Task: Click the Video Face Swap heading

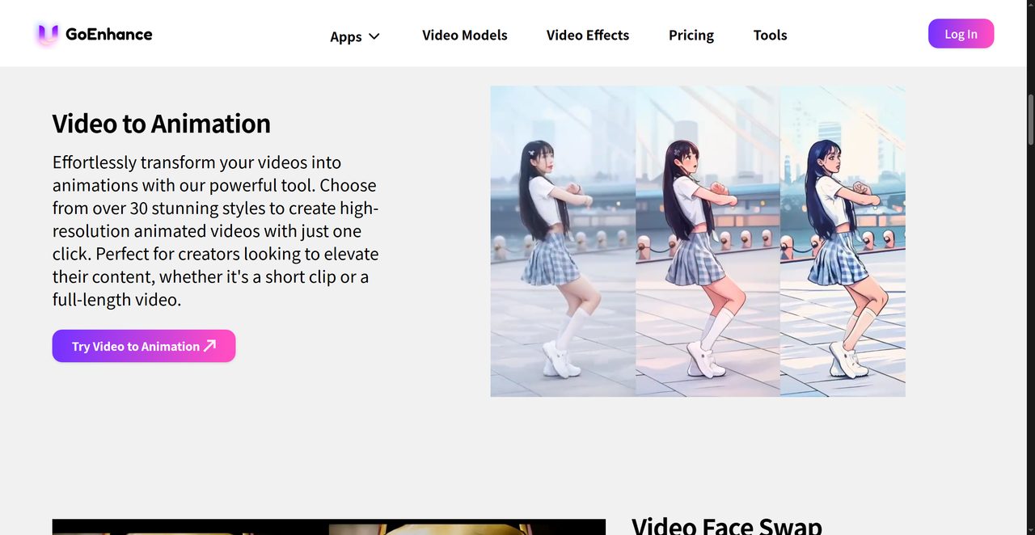Action: [x=727, y=526]
